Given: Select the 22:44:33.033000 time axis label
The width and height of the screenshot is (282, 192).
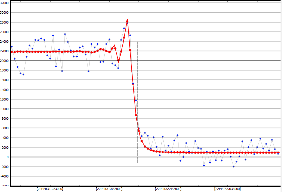Looking at the screenshot, I should pyautogui.click(x=227, y=189).
